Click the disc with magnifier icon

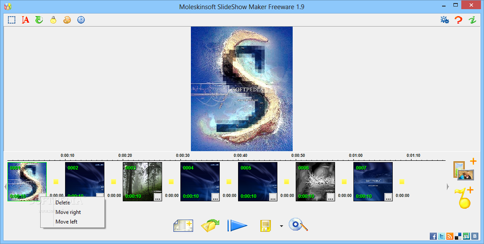pyautogui.click(x=298, y=224)
